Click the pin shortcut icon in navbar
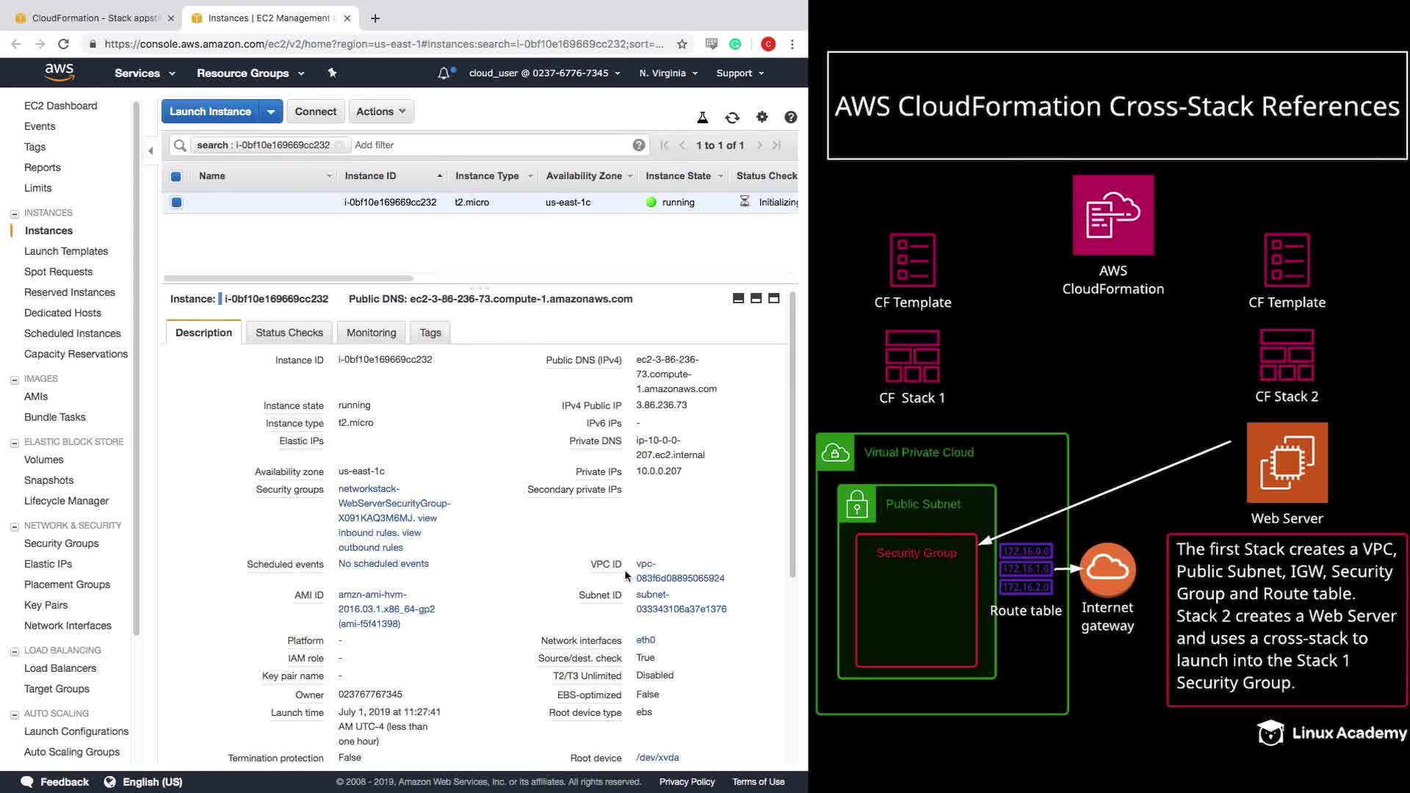Screen dimensions: 1410x793 (332, 73)
